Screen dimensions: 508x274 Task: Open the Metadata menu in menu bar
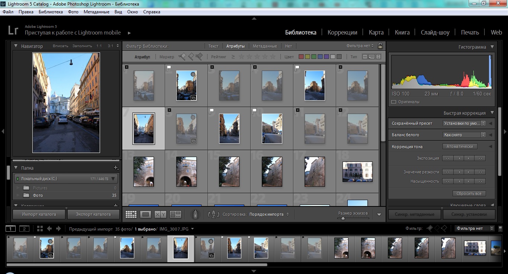coord(96,12)
